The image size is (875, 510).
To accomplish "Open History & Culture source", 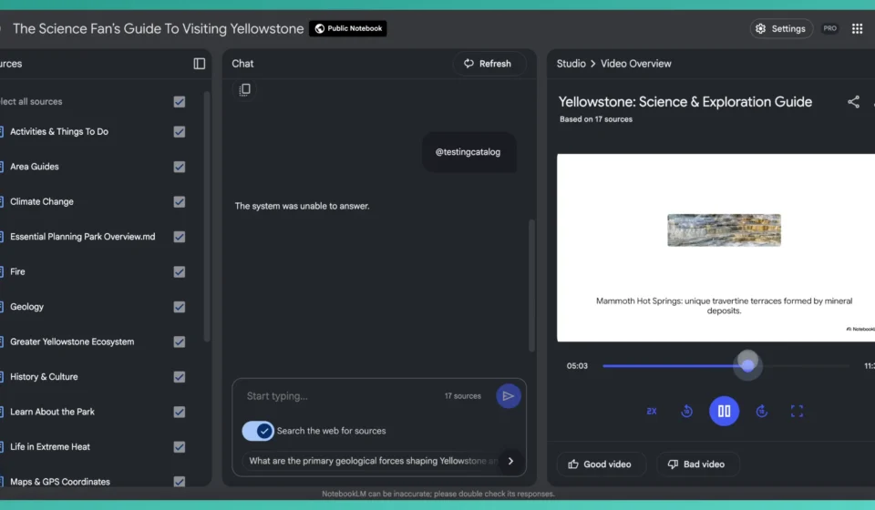I will (44, 377).
